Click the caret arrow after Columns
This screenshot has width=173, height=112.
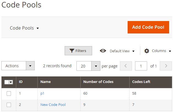170,51
